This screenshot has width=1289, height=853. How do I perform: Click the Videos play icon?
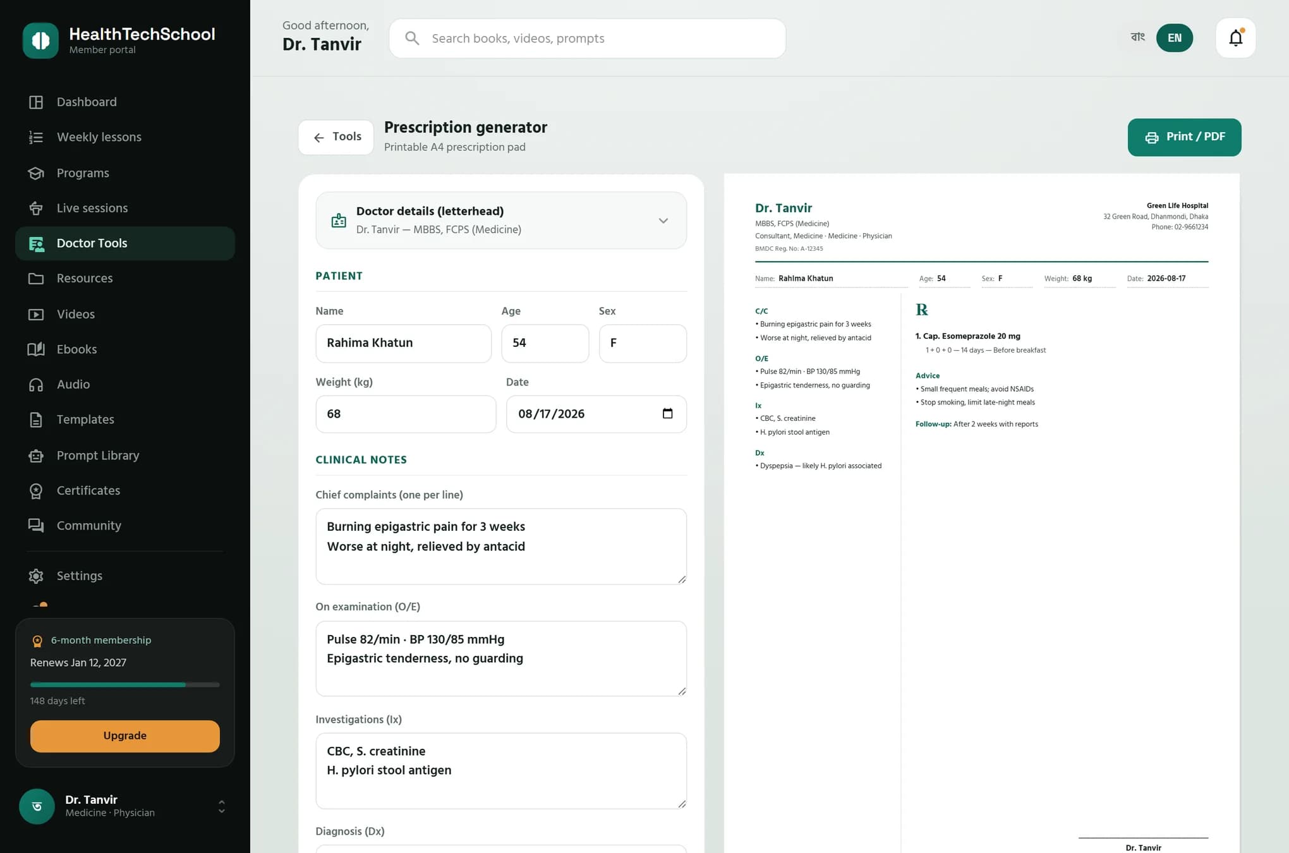click(x=36, y=314)
